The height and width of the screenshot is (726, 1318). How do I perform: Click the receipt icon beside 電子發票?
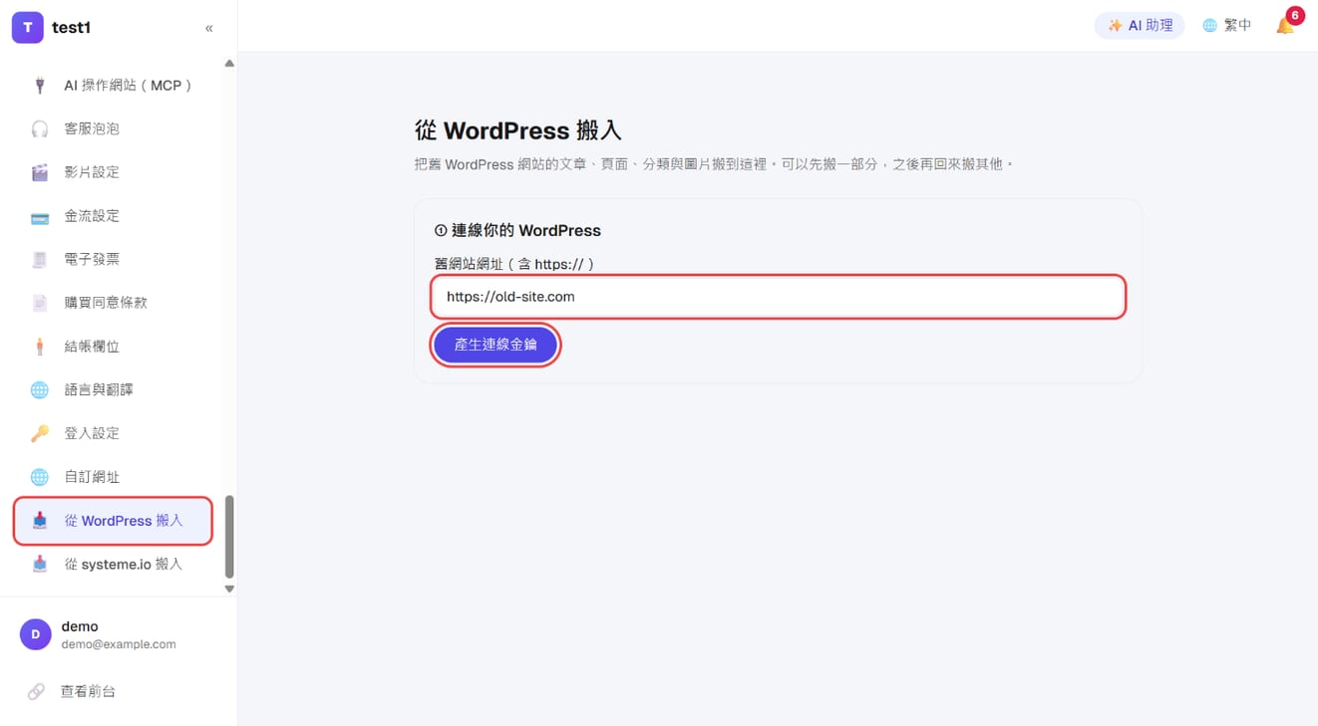40,259
